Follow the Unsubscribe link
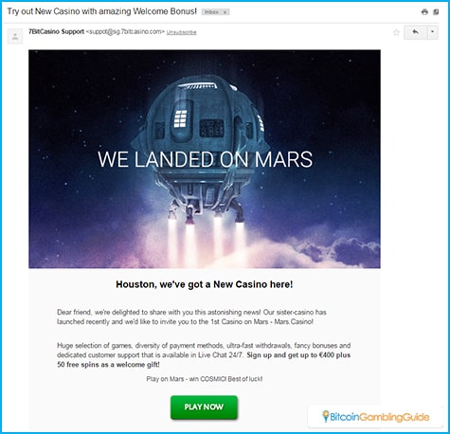450x434 pixels. (x=182, y=32)
